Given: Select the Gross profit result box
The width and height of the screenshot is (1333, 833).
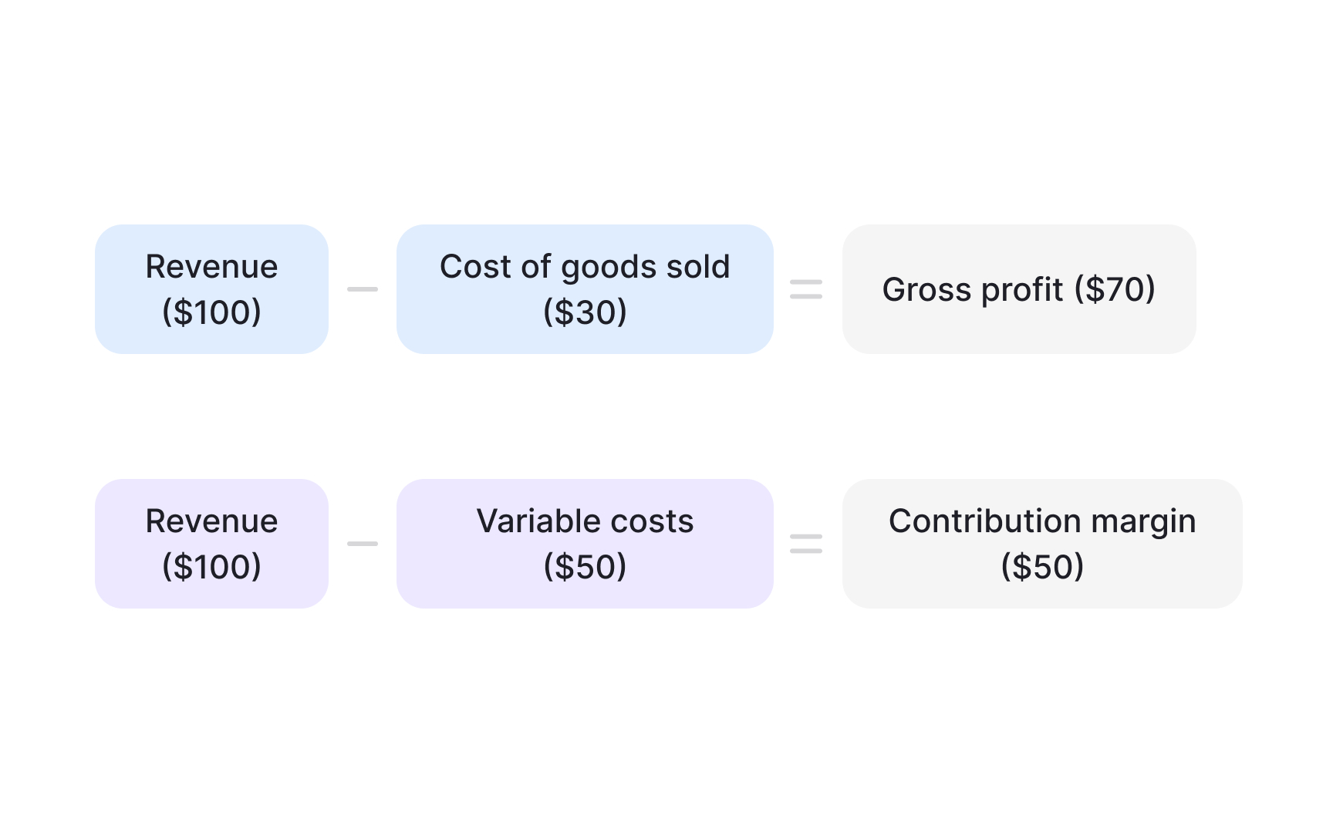Looking at the screenshot, I should click(x=1018, y=289).
